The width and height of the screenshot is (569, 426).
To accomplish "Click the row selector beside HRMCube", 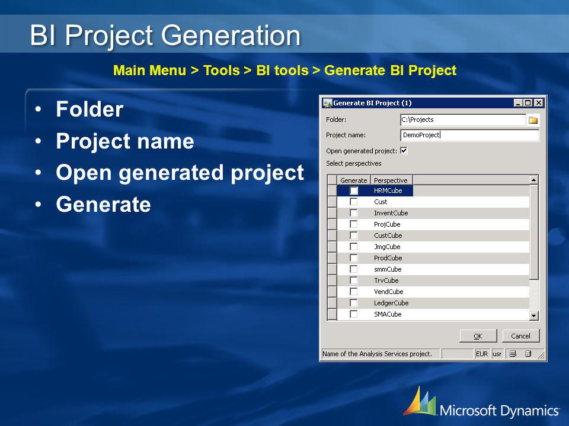I will (x=332, y=191).
